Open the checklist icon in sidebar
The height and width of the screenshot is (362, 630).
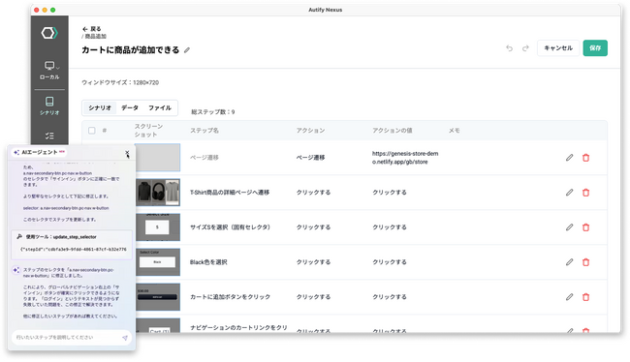click(49, 136)
